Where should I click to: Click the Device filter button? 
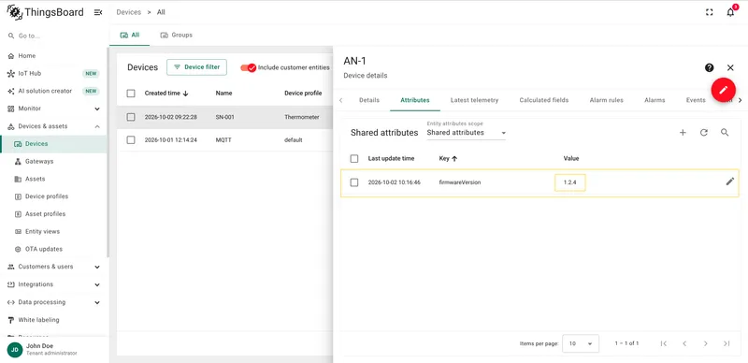(196, 67)
